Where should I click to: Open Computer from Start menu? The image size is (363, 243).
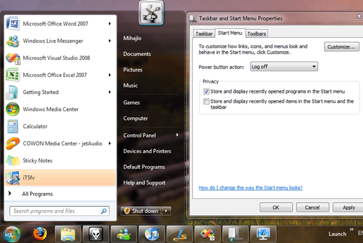tap(136, 118)
